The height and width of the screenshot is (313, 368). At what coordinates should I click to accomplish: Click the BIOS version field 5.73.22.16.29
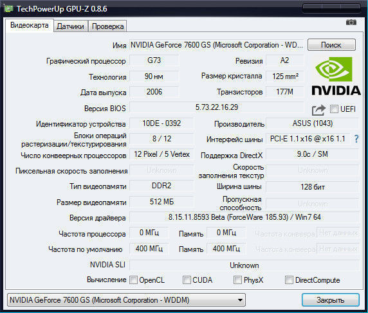point(217,107)
